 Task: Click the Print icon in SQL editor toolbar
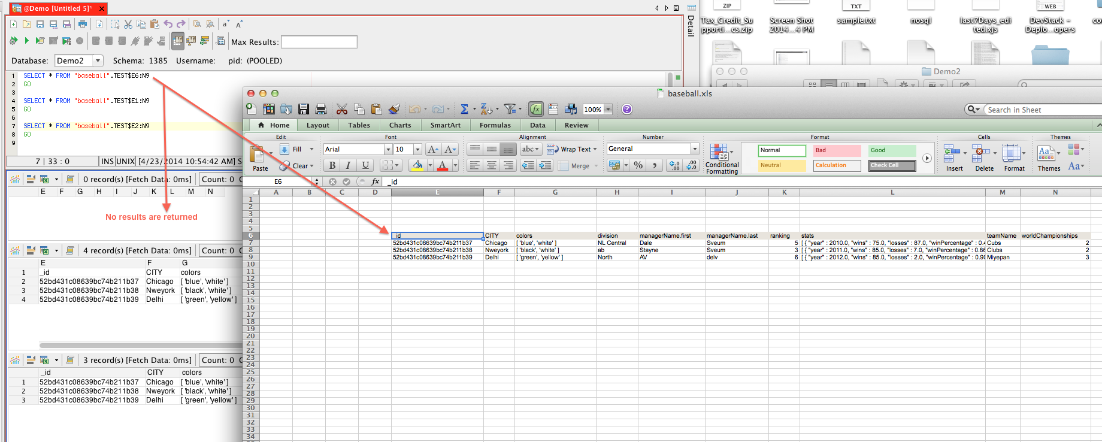click(x=83, y=24)
